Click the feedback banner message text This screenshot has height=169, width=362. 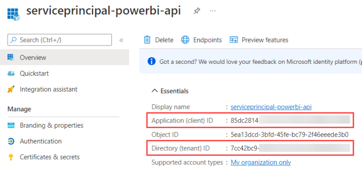[261, 61]
